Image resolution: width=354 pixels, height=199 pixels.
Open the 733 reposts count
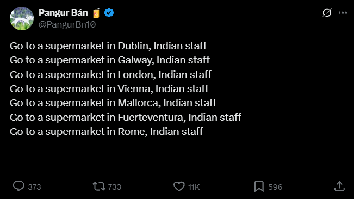tap(114, 187)
